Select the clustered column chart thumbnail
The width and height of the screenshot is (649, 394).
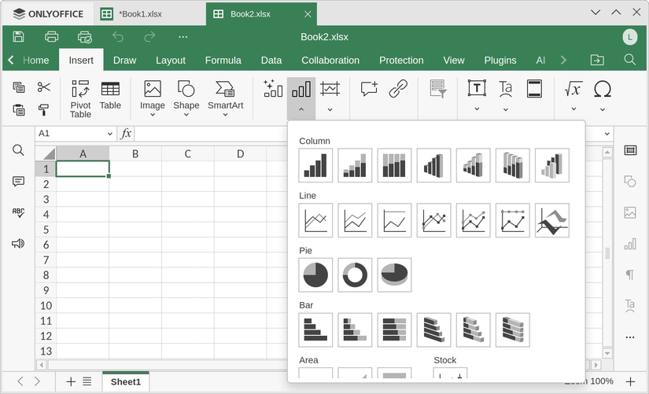315,165
